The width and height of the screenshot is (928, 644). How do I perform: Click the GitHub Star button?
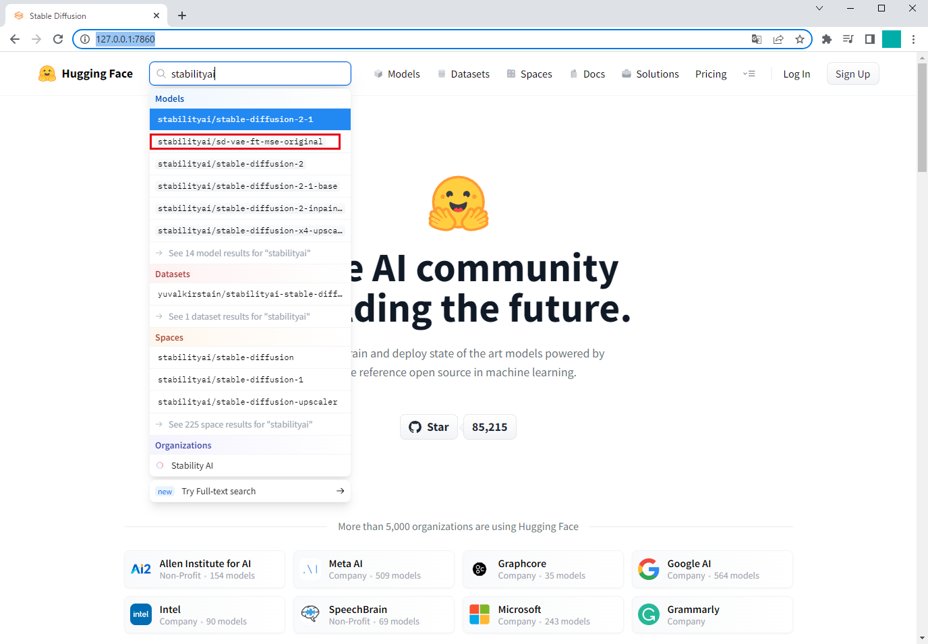(x=429, y=427)
